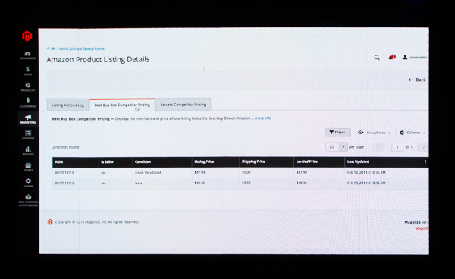Click the page number input field
The image size is (455, 279).
click(x=397, y=147)
